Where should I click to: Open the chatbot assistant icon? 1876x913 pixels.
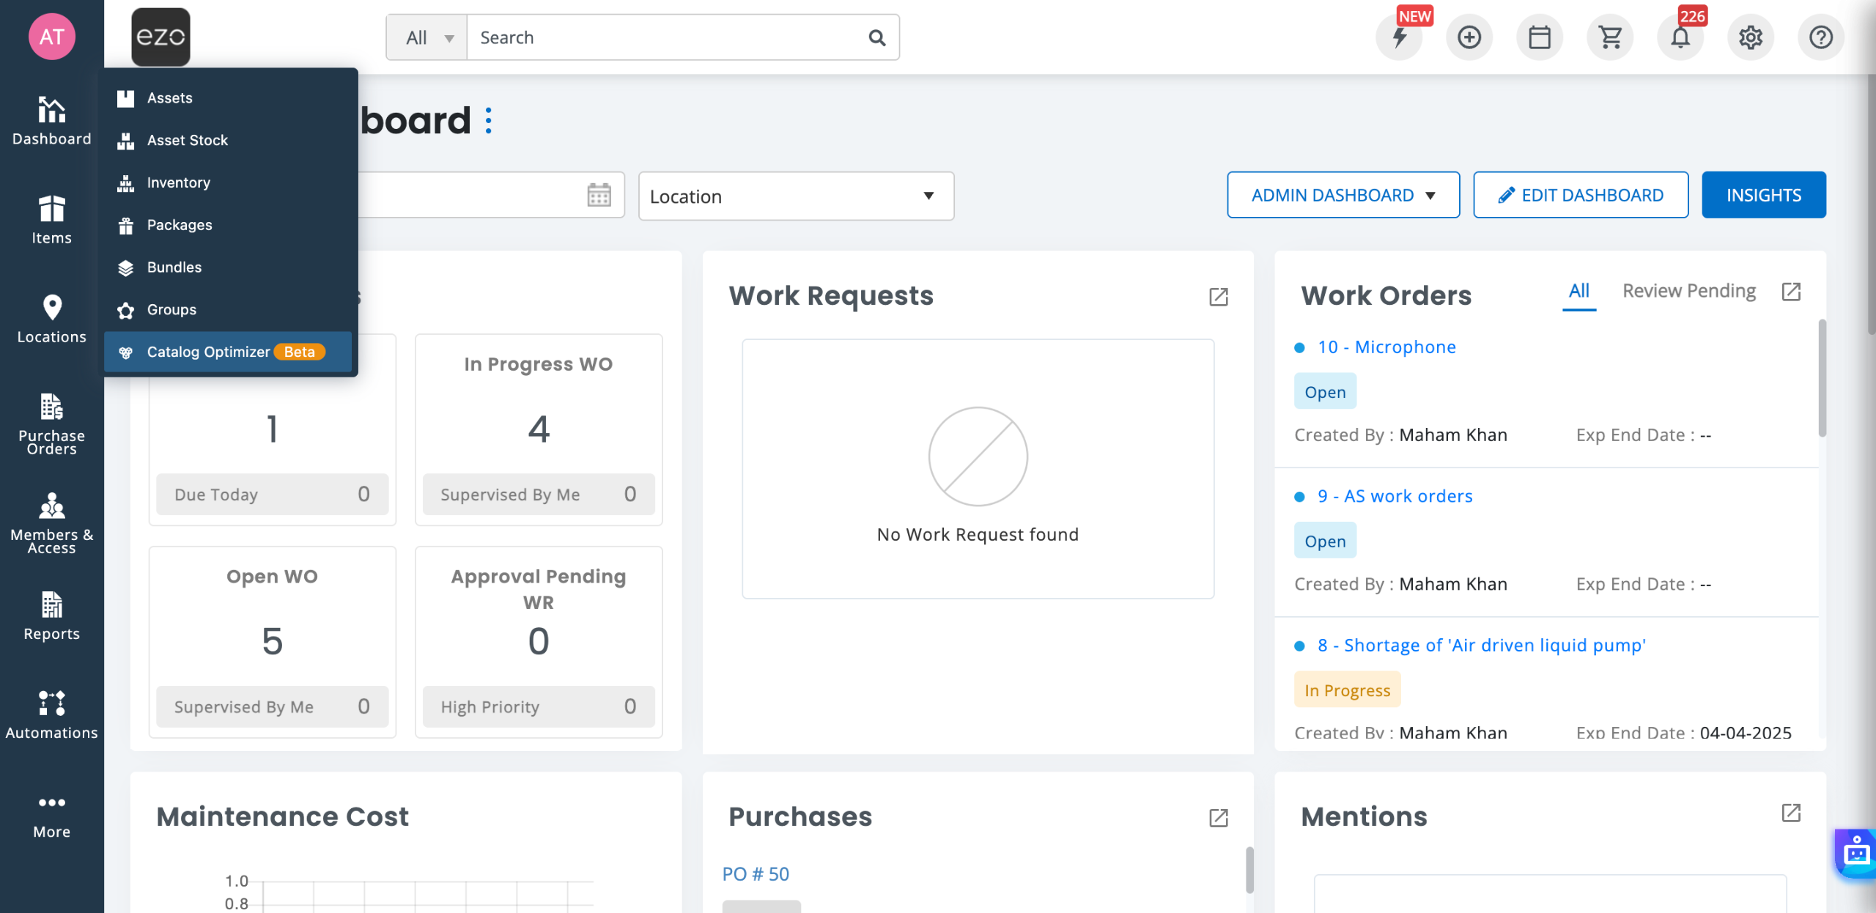point(1857,854)
